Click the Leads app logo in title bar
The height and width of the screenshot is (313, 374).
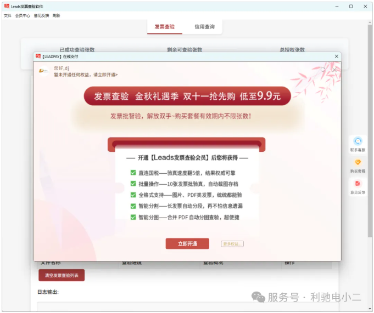point(7,6)
